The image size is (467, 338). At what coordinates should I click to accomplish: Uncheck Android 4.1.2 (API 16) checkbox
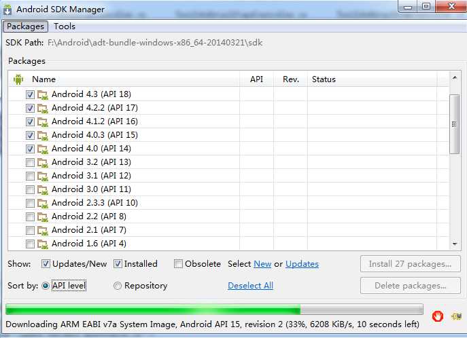click(30, 122)
